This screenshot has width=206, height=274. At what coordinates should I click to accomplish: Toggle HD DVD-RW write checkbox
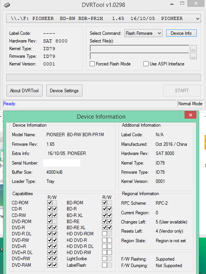(x=109, y=253)
